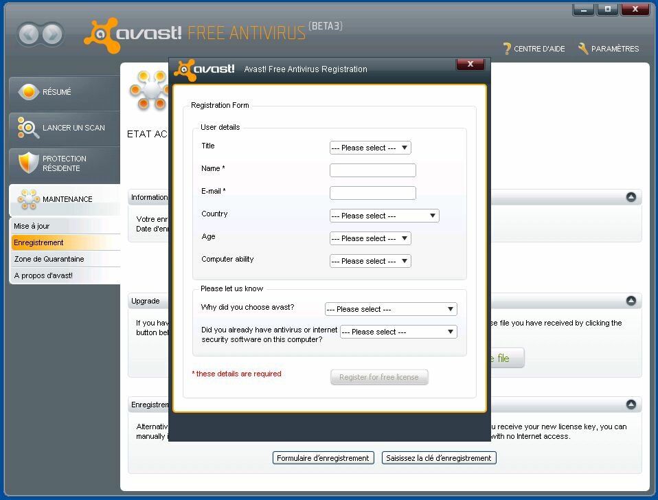Click the 'Computer ability' field label
This screenshot has height=500, width=658.
click(227, 259)
